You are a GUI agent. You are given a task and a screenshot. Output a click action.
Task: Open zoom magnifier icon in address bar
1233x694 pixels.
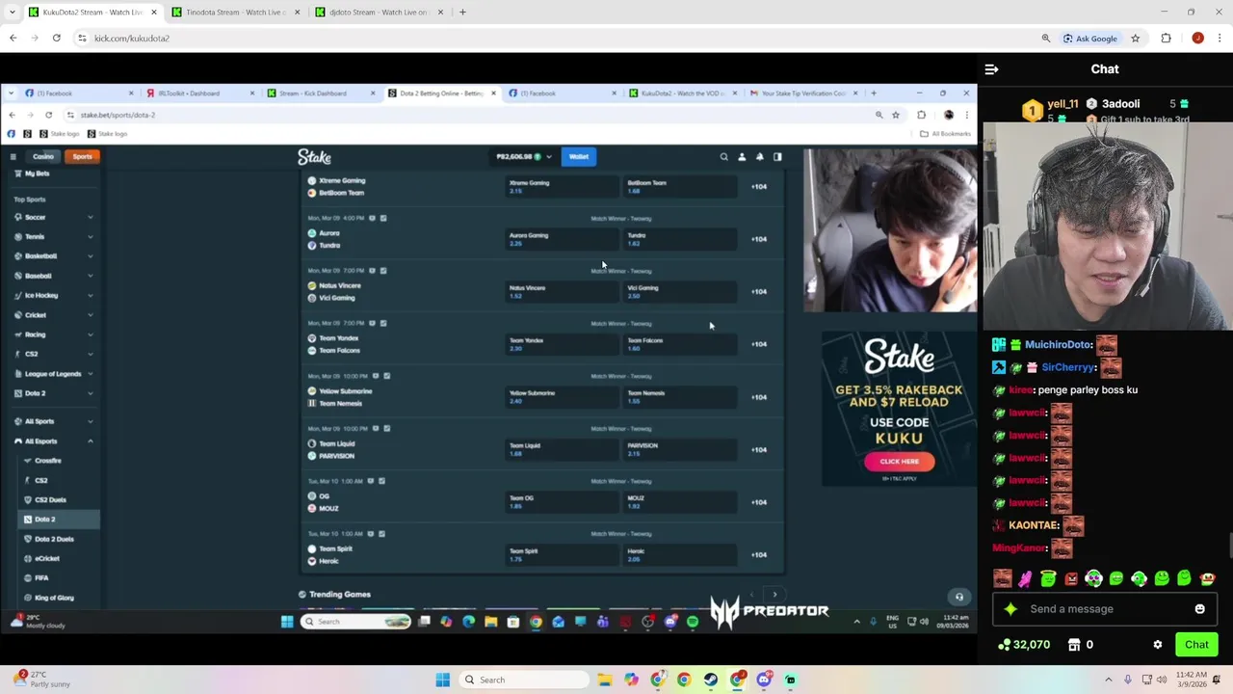[x=1045, y=39]
